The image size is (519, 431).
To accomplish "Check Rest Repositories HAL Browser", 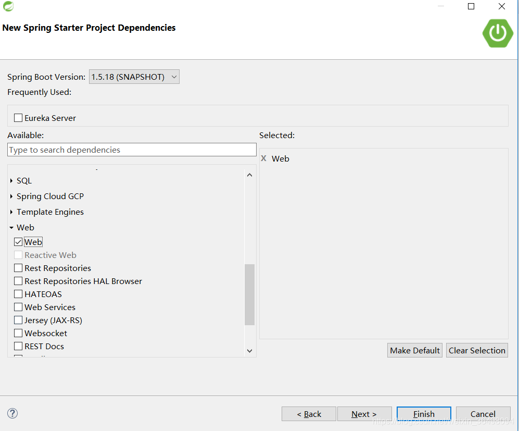I will [x=18, y=281].
